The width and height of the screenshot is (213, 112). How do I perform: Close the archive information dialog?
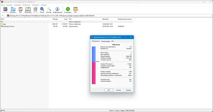(x=131, y=37)
